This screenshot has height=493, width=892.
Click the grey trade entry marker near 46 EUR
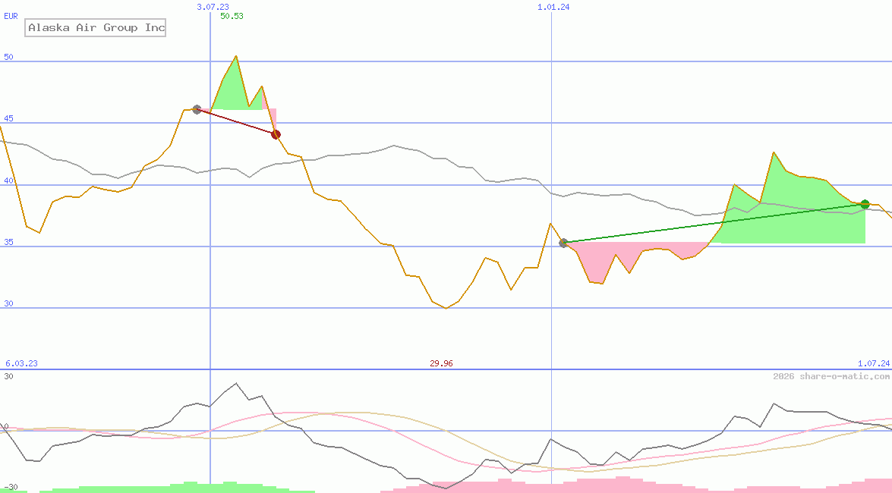(197, 110)
